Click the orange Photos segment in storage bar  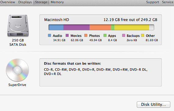coord(100,27)
